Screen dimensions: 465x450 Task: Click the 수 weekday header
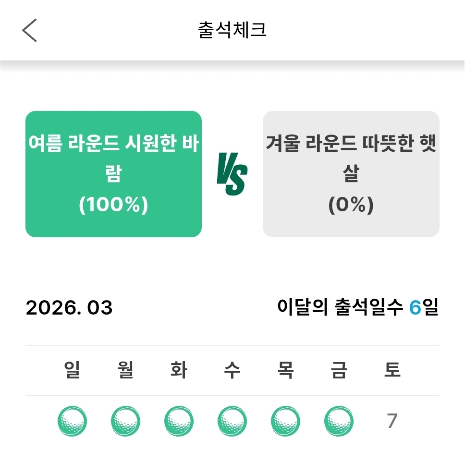click(232, 370)
